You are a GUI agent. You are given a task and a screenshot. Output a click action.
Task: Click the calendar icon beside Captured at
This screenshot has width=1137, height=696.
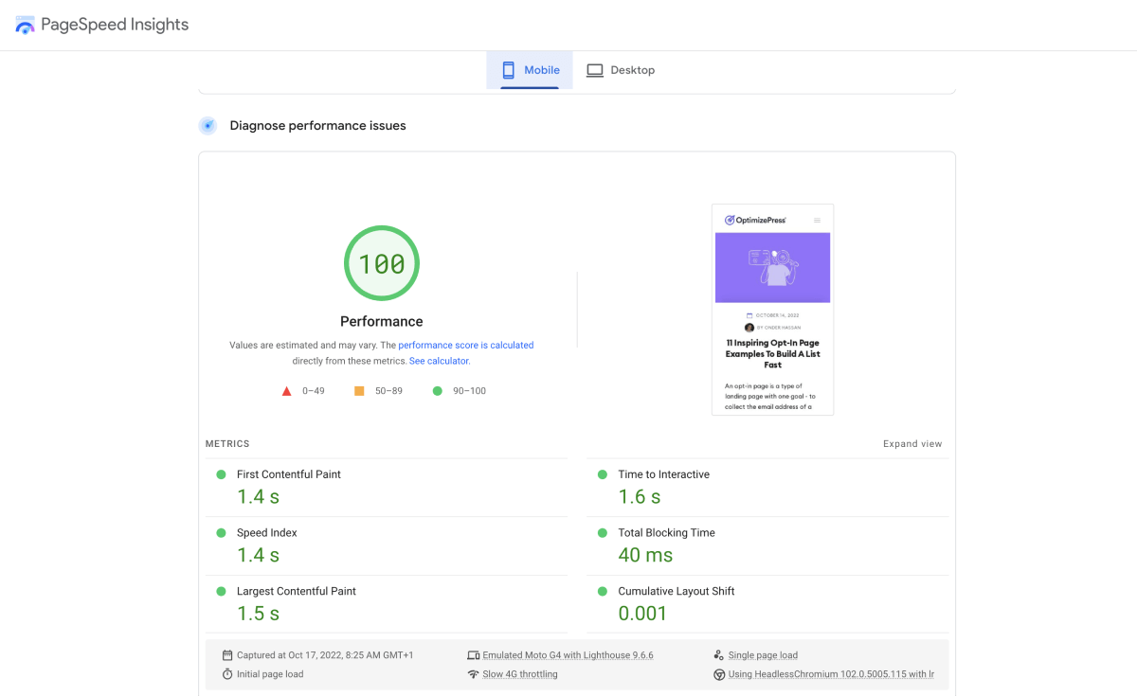[x=227, y=655]
